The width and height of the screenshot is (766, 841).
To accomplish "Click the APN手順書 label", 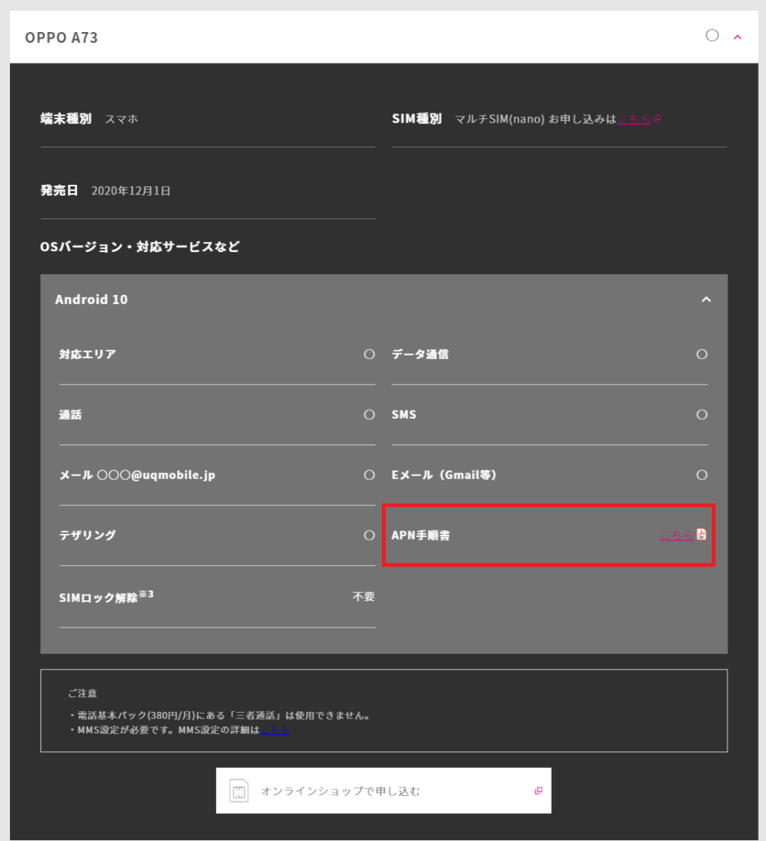I will (421, 535).
